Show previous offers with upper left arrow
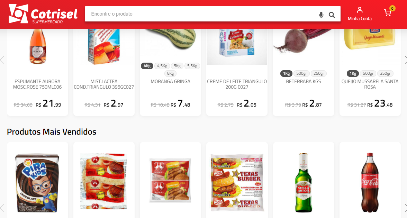 coord(2,60)
